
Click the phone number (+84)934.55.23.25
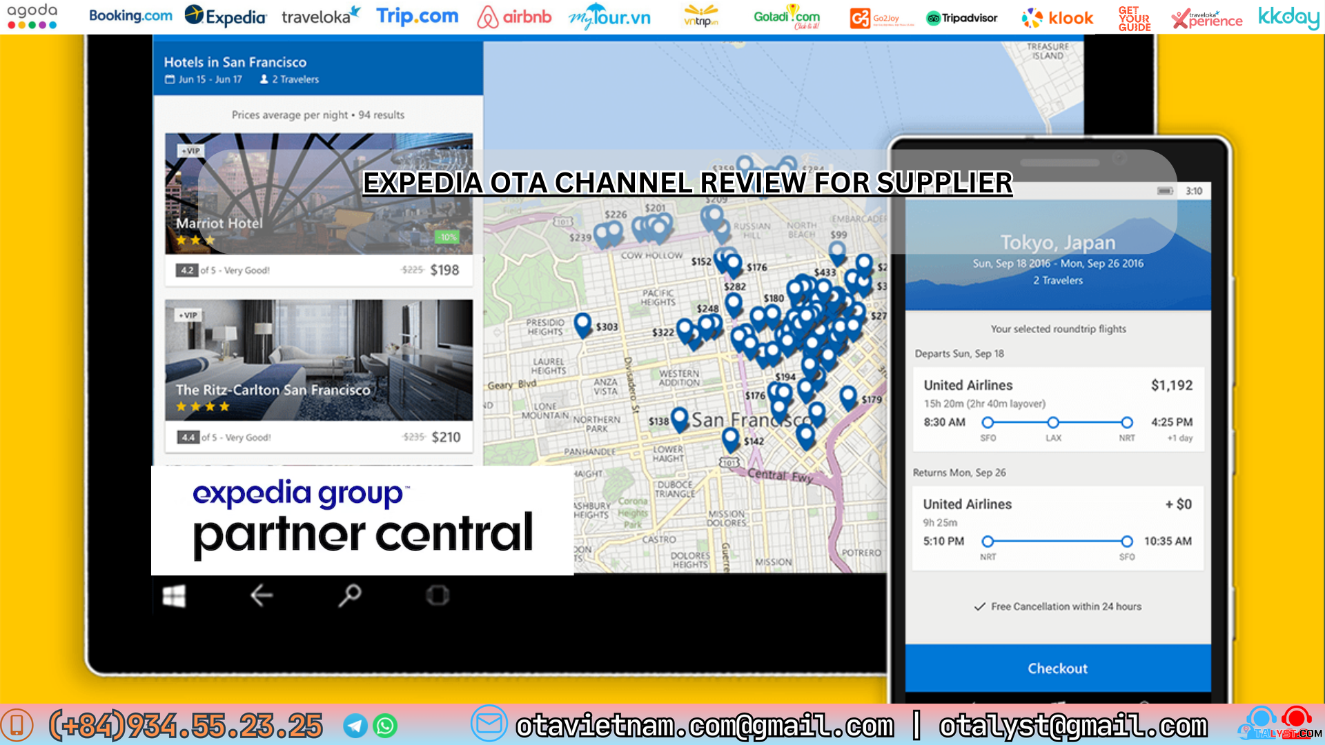click(186, 726)
